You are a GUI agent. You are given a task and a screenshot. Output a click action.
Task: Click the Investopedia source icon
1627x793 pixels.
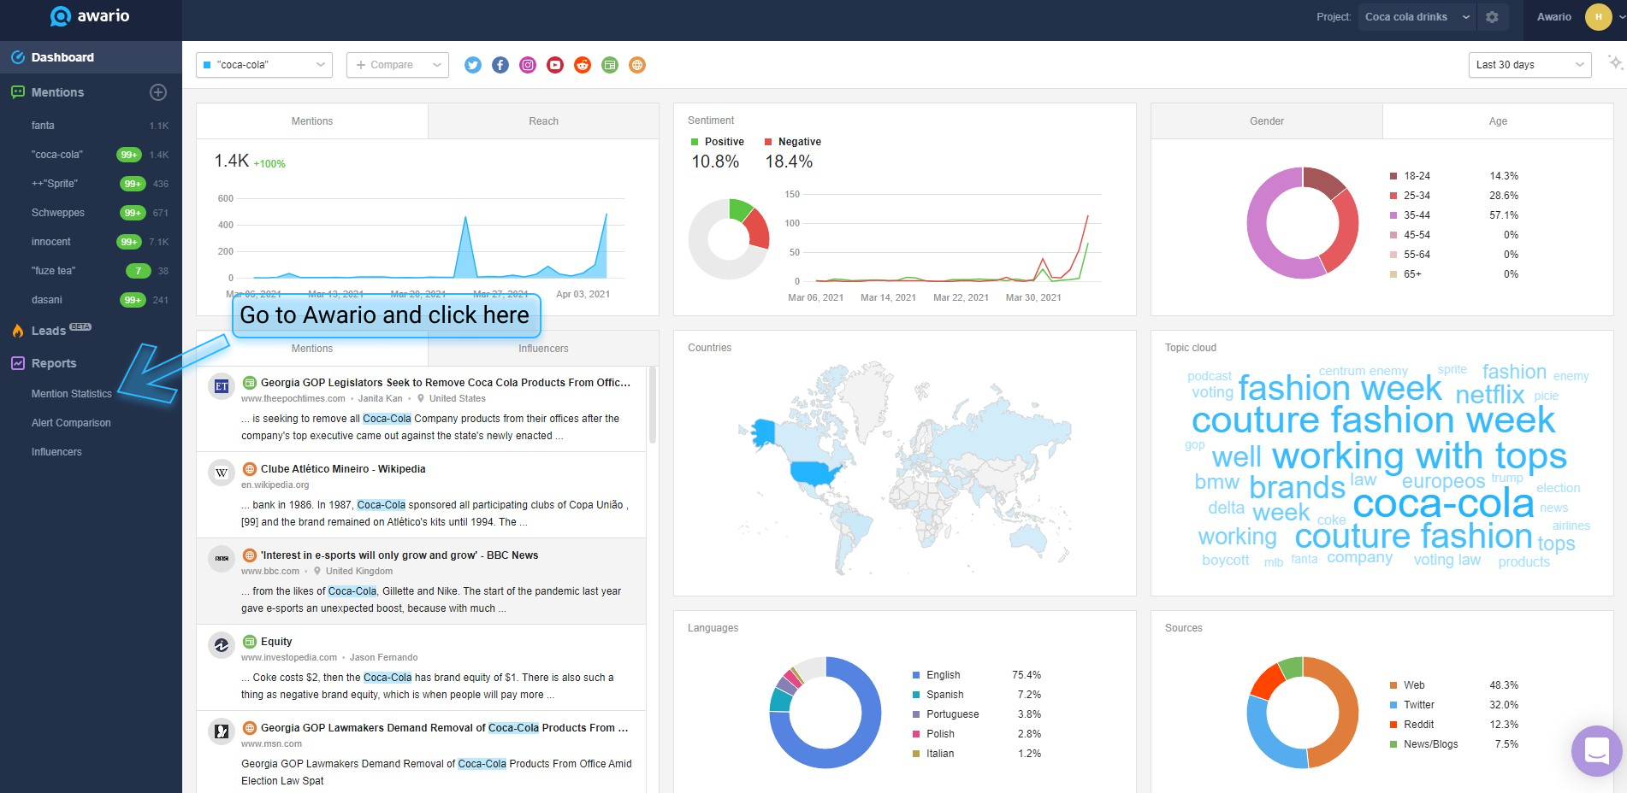(x=222, y=645)
